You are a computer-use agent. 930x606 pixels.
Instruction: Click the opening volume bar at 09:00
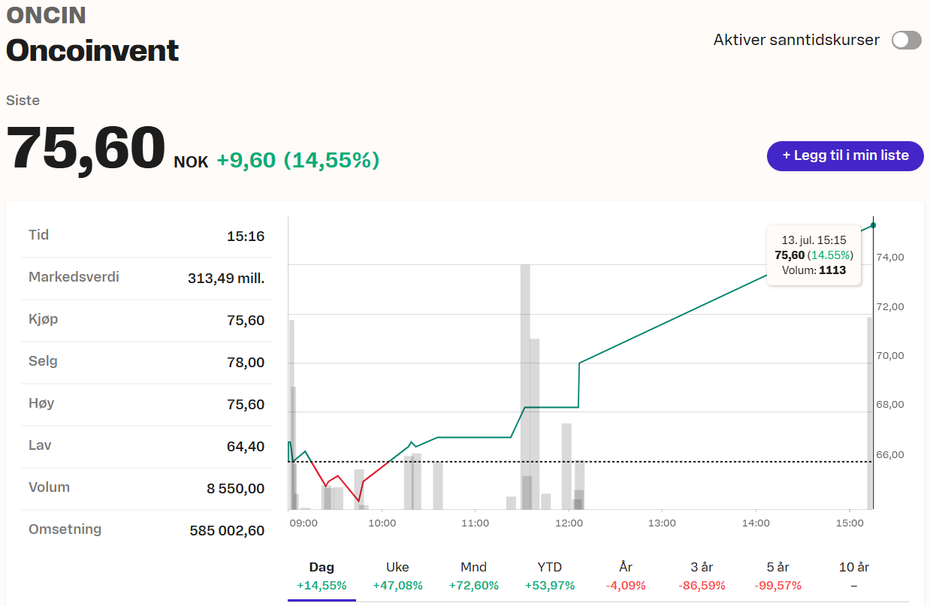pyautogui.click(x=291, y=415)
